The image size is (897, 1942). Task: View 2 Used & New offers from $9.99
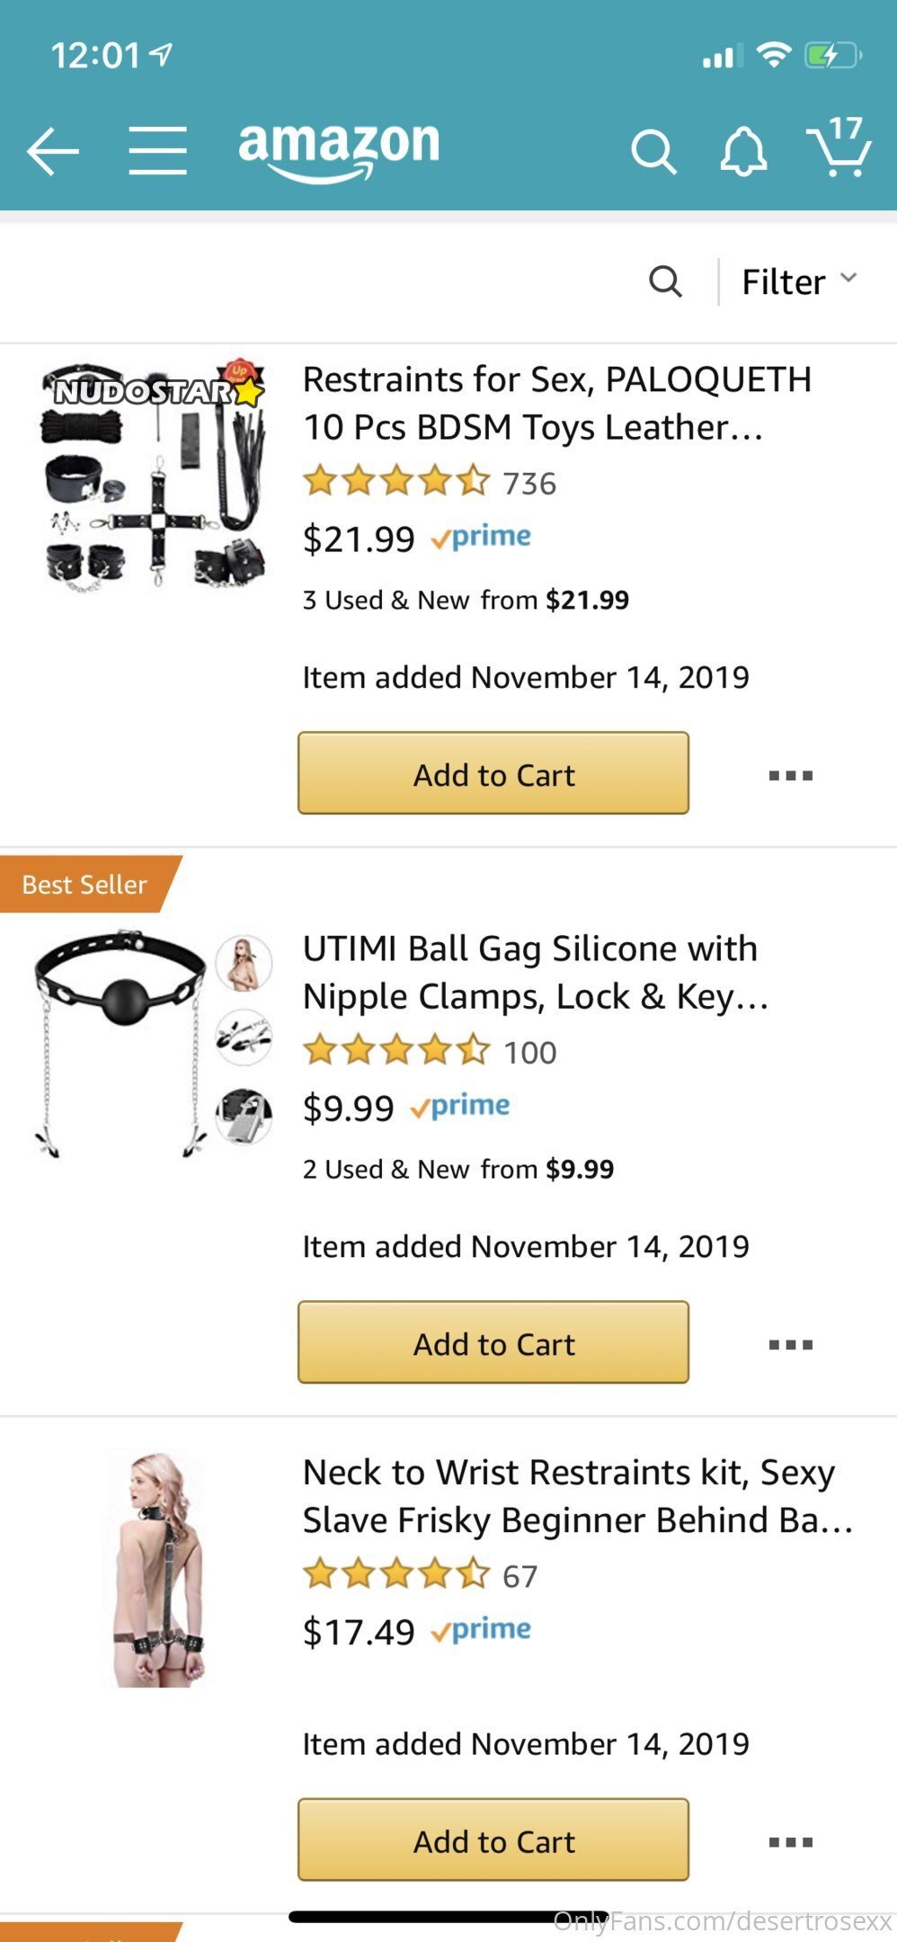[458, 1169]
